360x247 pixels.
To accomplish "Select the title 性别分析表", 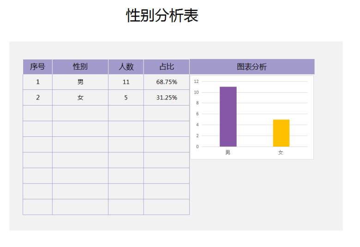I will [162, 16].
